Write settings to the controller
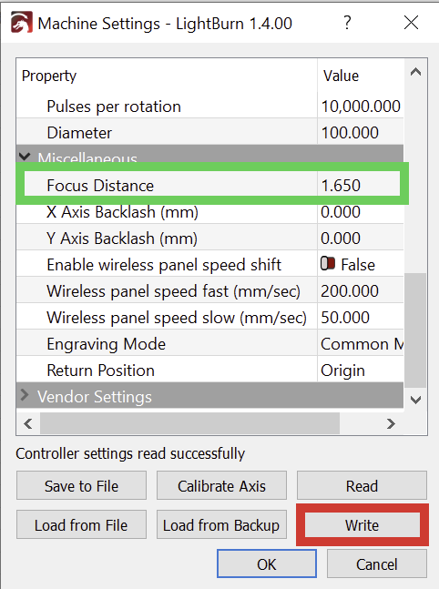This screenshot has height=589, width=439. click(362, 524)
